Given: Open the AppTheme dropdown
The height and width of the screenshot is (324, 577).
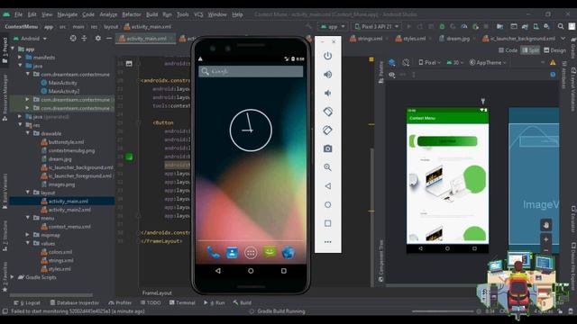Looking at the screenshot, I should pos(488,63).
